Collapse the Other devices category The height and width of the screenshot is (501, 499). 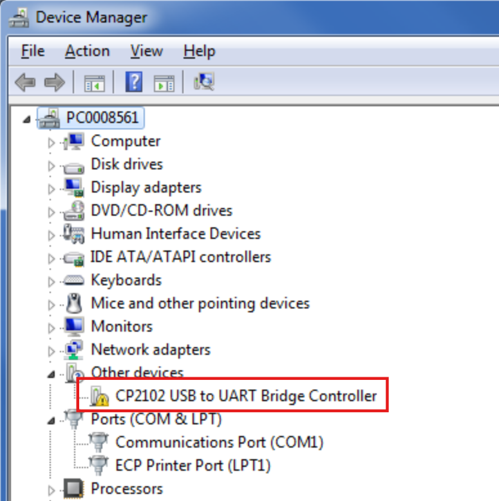click(51, 374)
